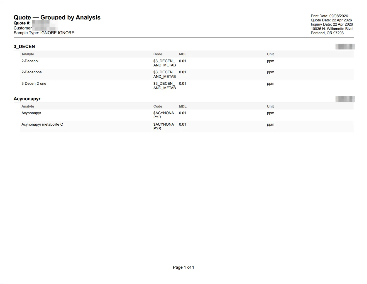
Task: Select the "Code" column header under 3_DECEN
Action: 158,54
